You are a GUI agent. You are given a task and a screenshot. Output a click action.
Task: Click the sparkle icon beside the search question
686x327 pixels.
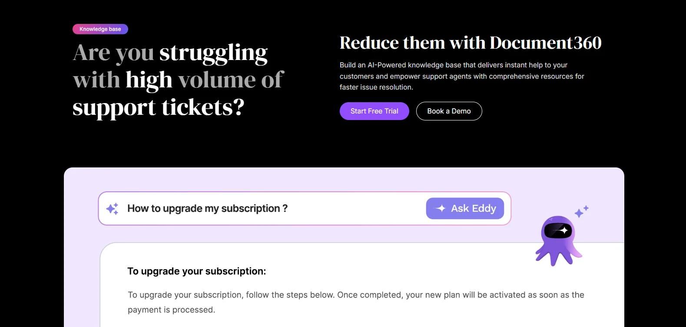coord(112,209)
